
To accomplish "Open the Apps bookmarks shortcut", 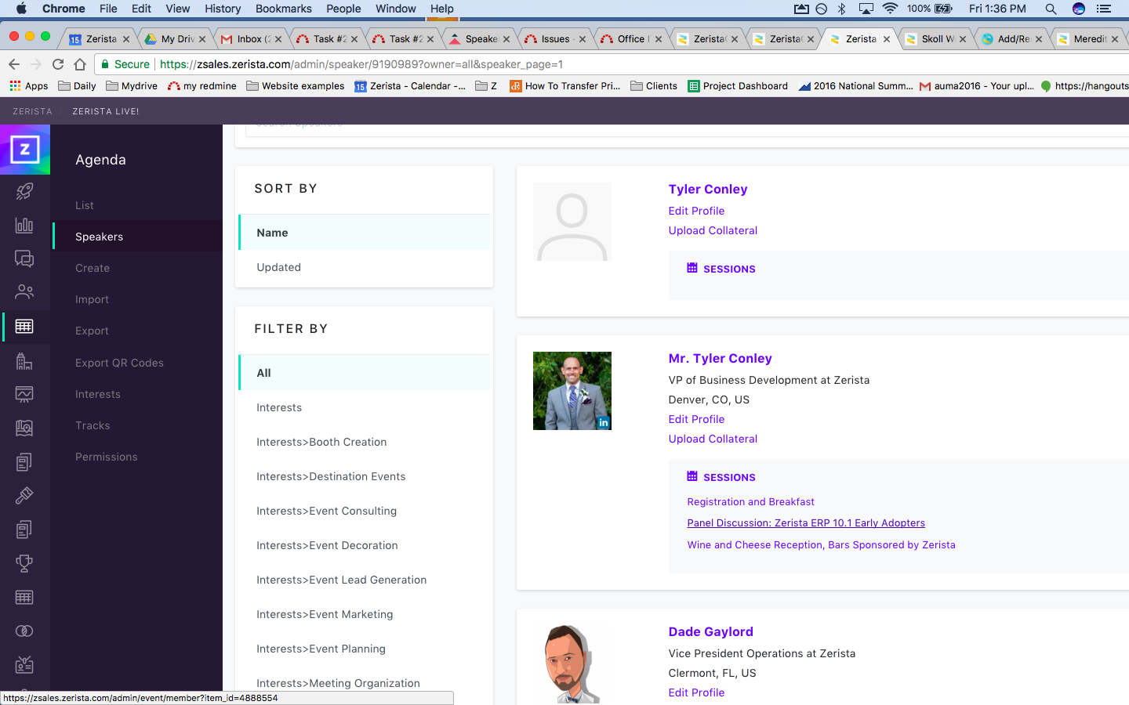I will click(28, 86).
